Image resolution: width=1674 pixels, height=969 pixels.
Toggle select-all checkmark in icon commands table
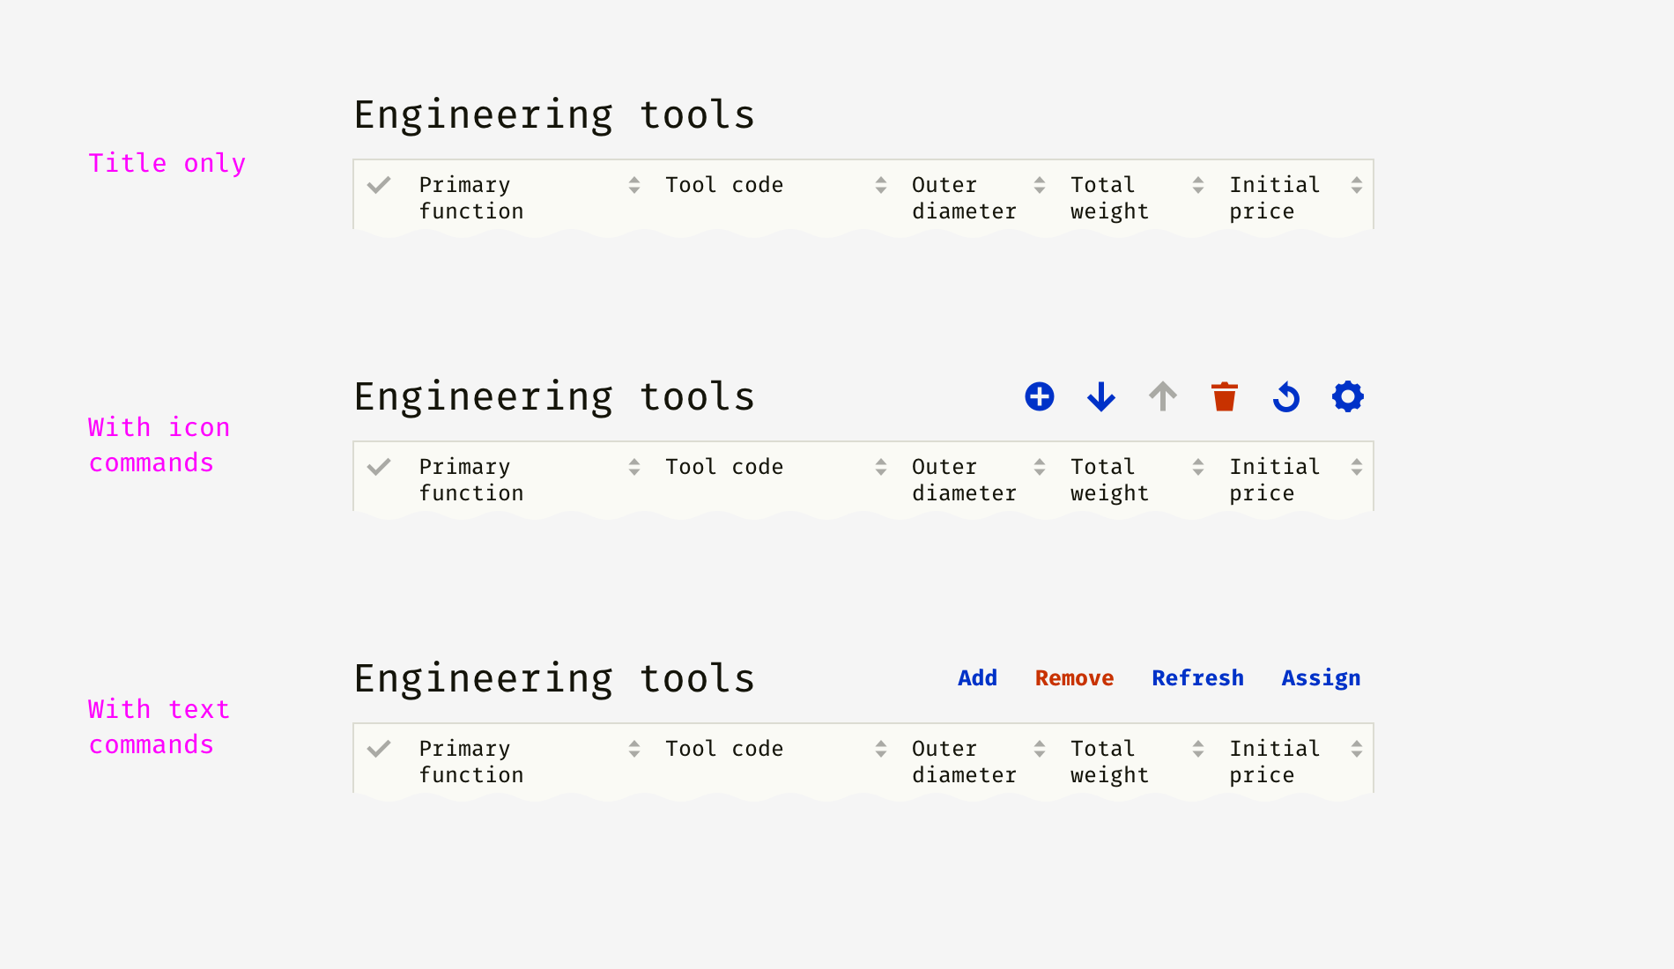coord(379,467)
